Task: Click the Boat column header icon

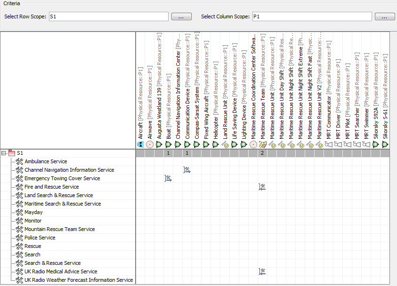Action: 168,144
